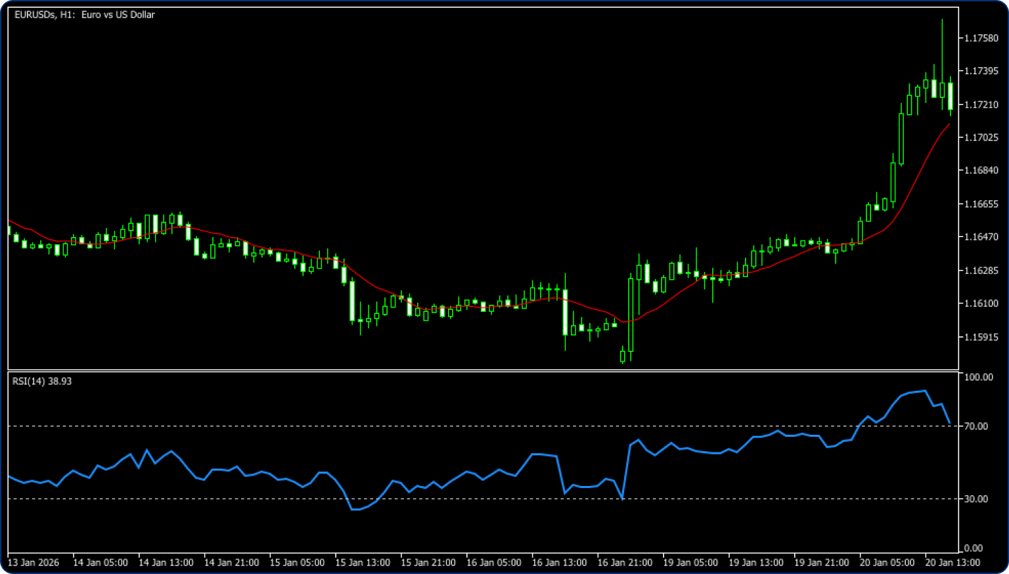The height and width of the screenshot is (574, 1009).
Task: Click the 20 Jan 13:00 time label
Action: tap(953, 562)
